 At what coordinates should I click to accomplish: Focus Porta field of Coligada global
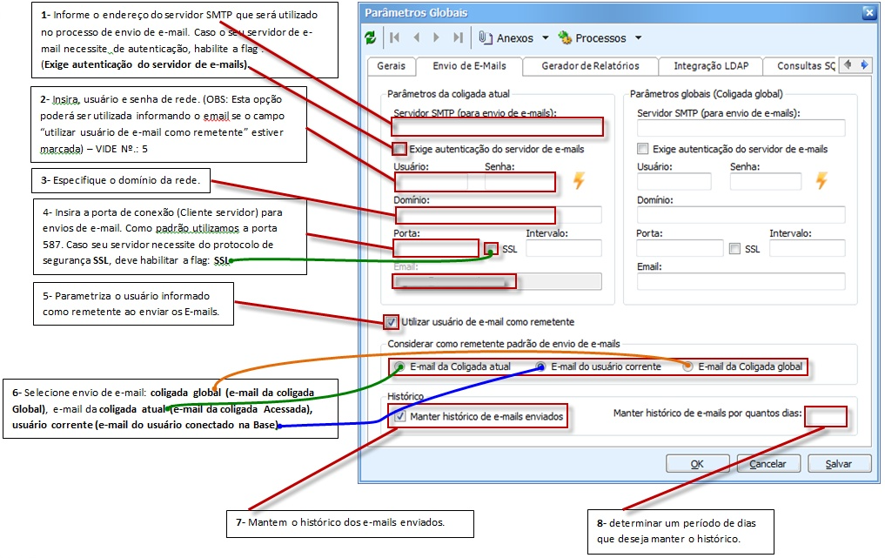pyautogui.click(x=681, y=248)
